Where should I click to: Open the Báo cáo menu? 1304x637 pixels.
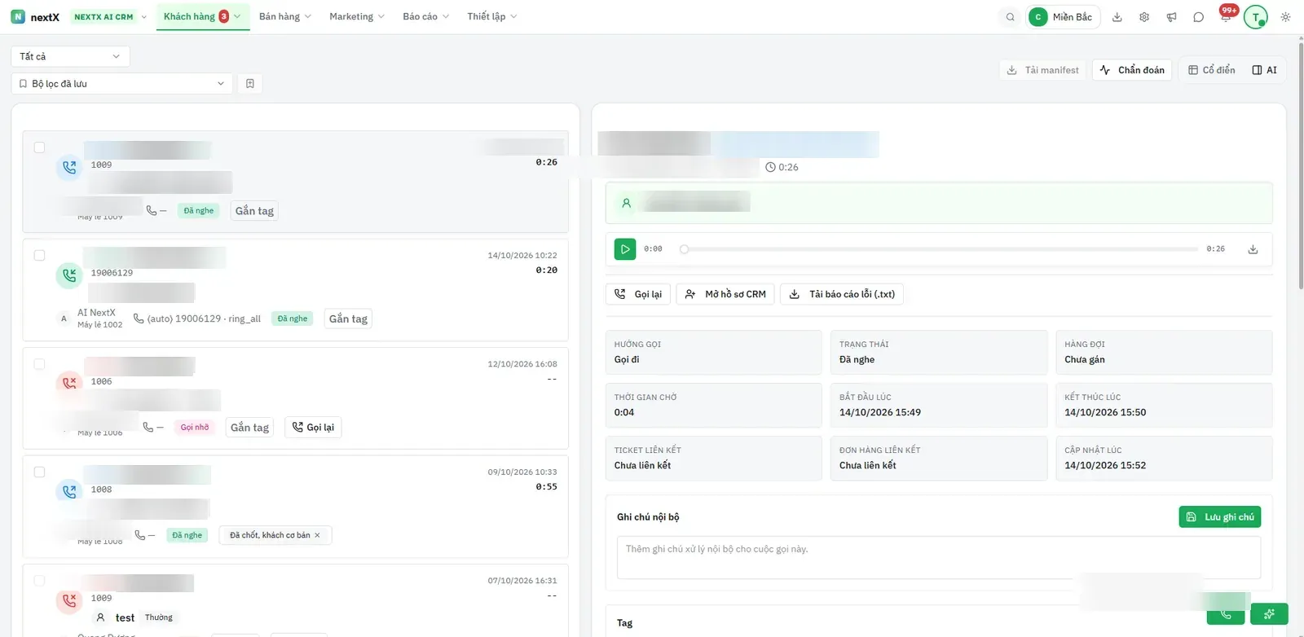pos(426,16)
